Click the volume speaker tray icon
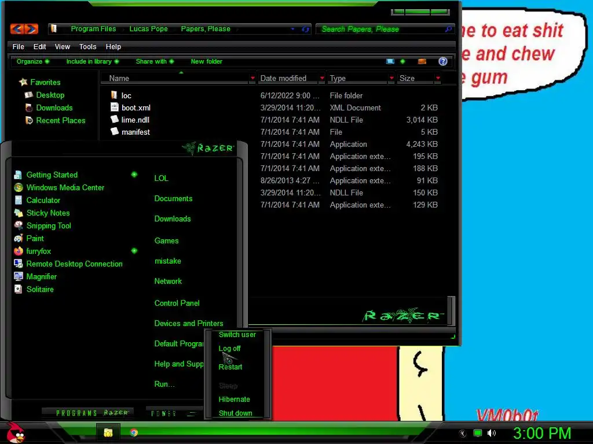 tap(492, 433)
